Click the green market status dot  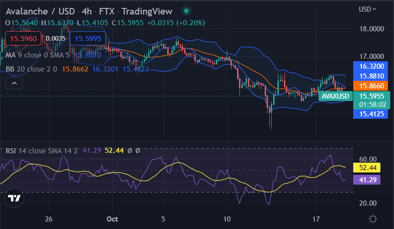pyautogui.click(x=186, y=11)
